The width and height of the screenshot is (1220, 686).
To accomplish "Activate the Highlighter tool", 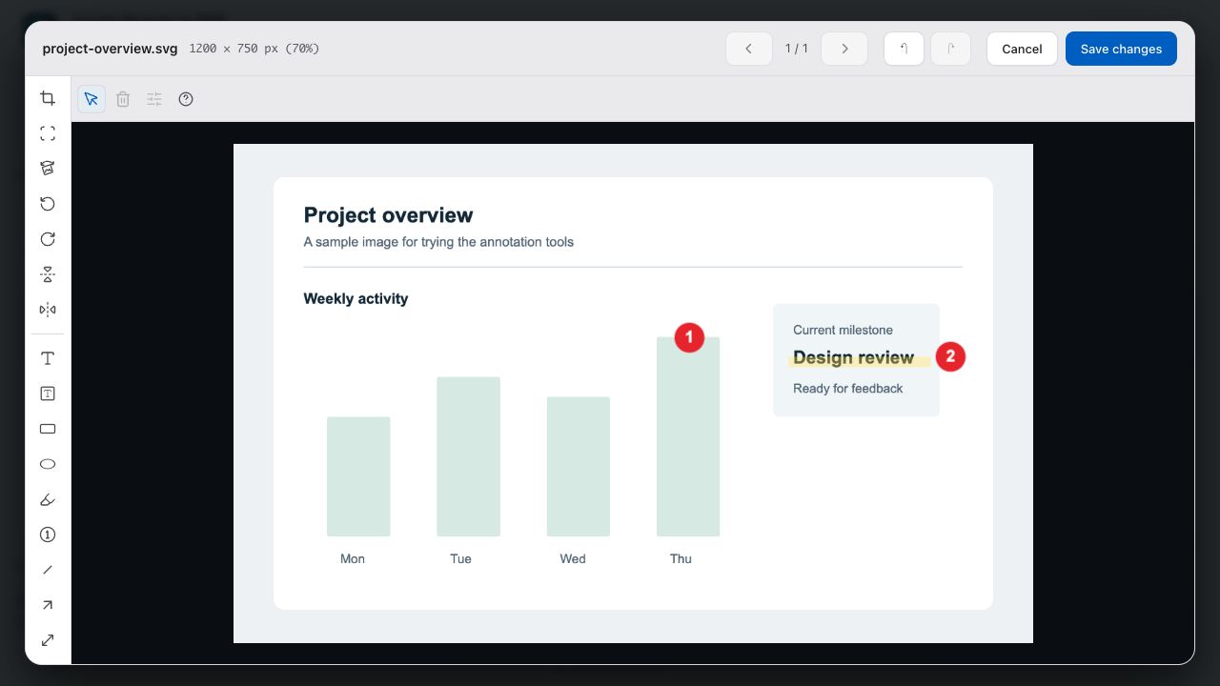I will (48, 499).
